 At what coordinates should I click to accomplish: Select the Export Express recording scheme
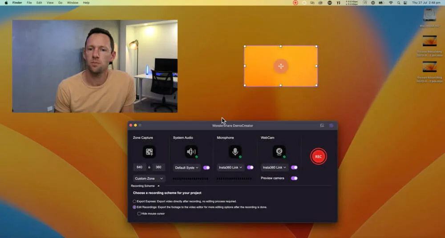point(135,202)
